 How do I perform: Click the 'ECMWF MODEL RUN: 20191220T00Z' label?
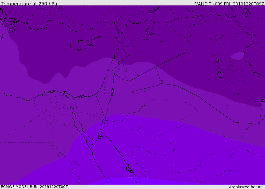tap(34, 187)
